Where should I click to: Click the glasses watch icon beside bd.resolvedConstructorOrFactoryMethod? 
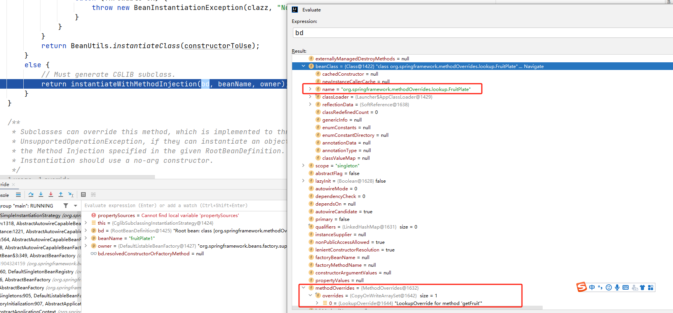[x=93, y=253]
